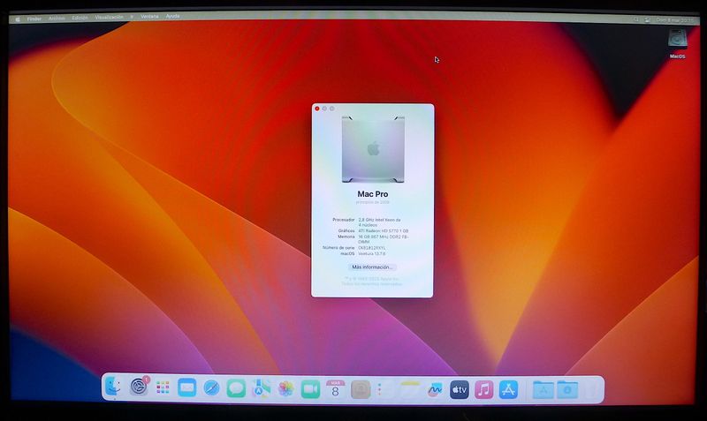Screen dimensions: 707x421
Task: Open the Messages app in Dock
Action: tap(236, 388)
